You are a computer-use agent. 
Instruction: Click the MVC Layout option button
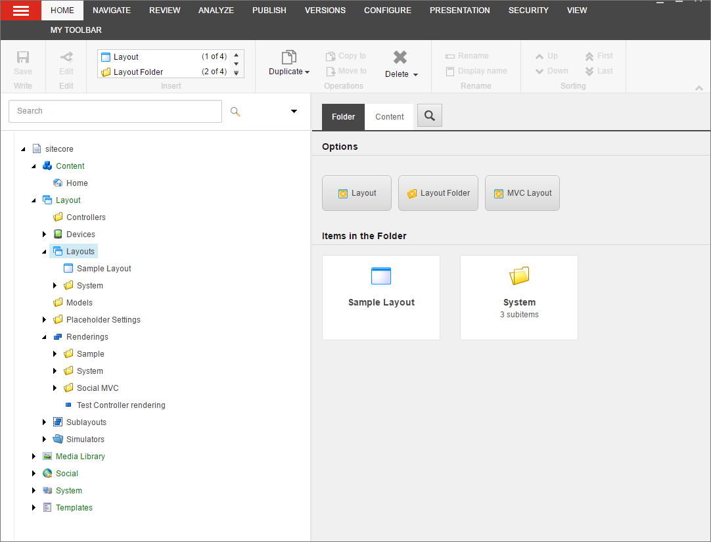pos(522,192)
